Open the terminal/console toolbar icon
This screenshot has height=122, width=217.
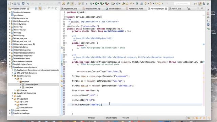click(x=23, y=3)
